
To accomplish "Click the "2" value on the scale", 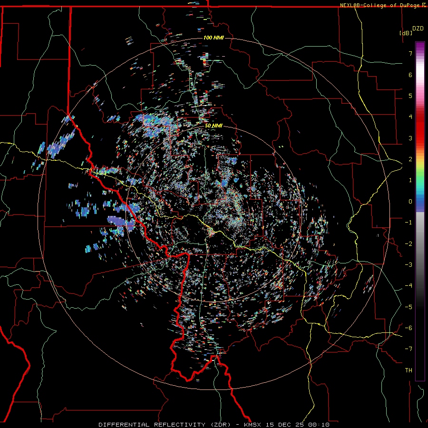I will [x=410, y=159].
